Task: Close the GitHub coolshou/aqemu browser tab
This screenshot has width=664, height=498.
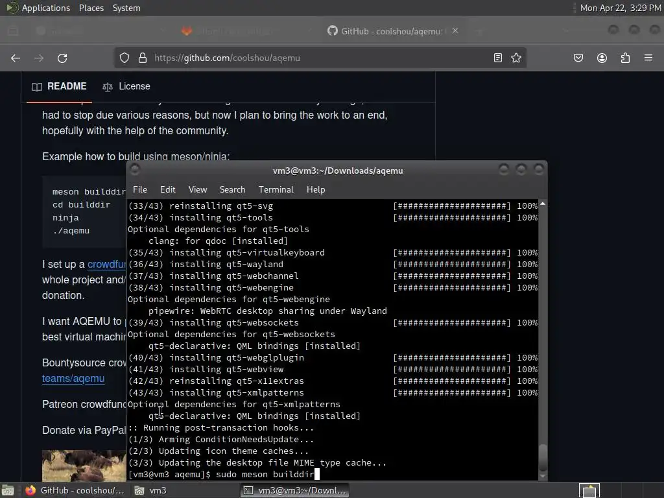Action: click(x=455, y=31)
